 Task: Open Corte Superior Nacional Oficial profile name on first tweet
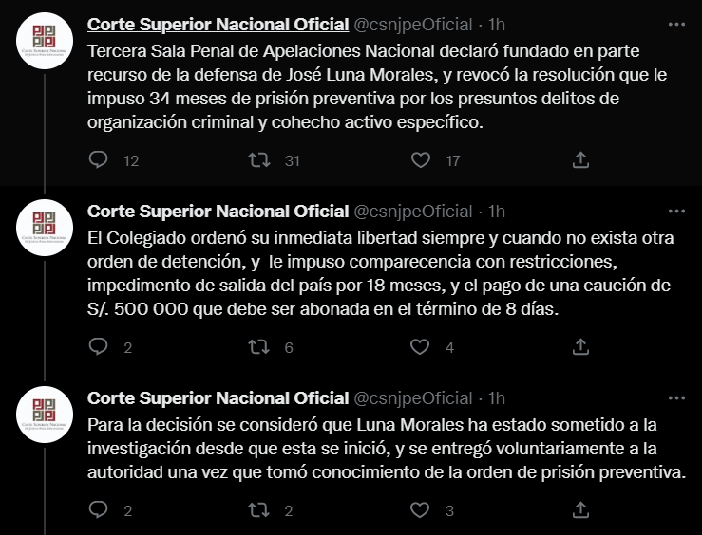[x=218, y=24]
